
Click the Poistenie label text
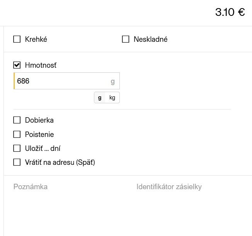[x=39, y=134]
